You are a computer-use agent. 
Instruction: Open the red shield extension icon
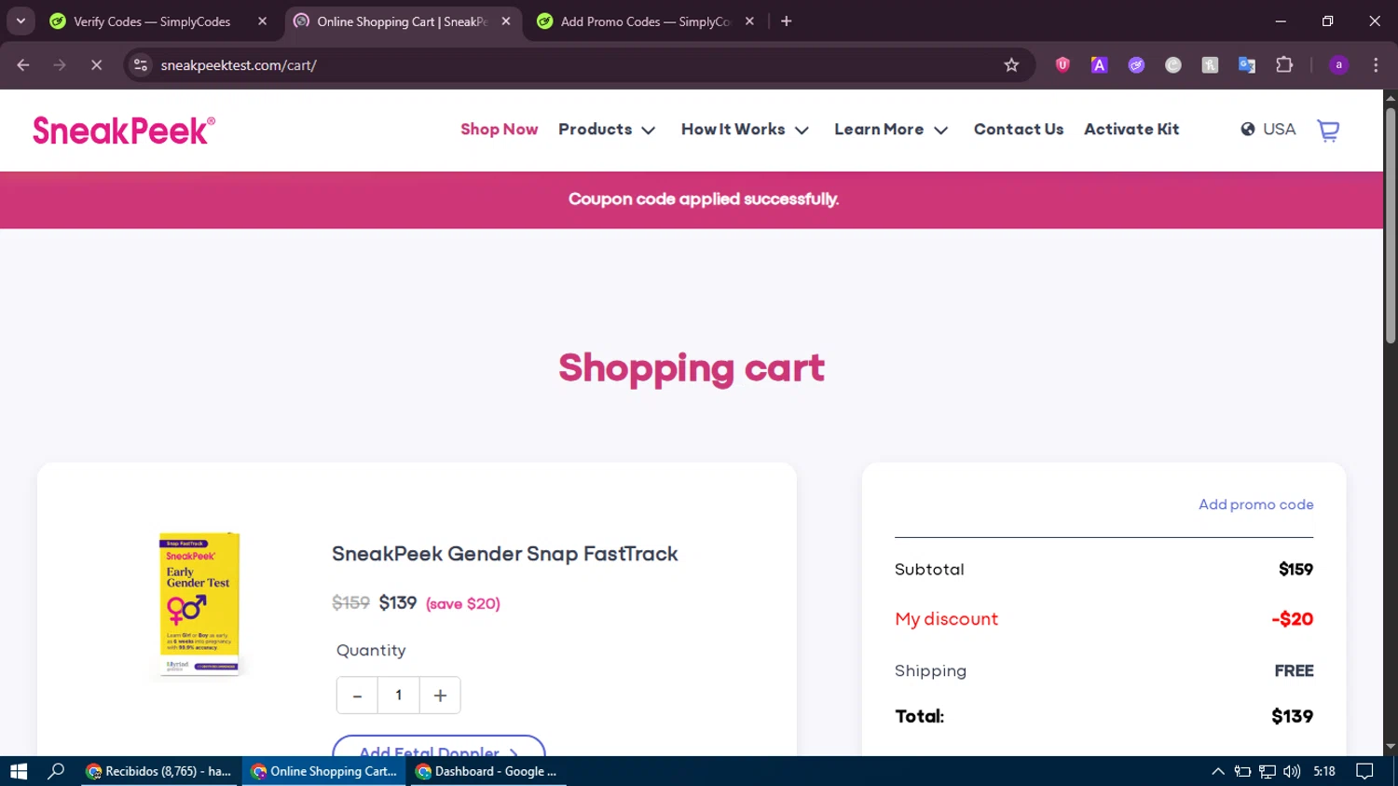click(1062, 65)
